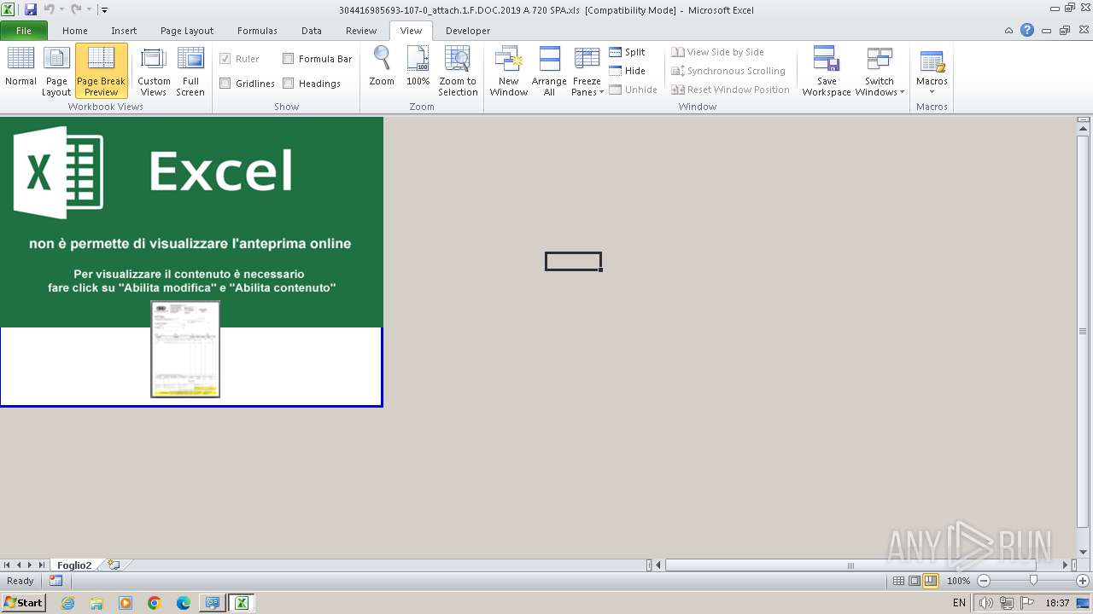Click the invoice thumbnail image

tap(185, 349)
